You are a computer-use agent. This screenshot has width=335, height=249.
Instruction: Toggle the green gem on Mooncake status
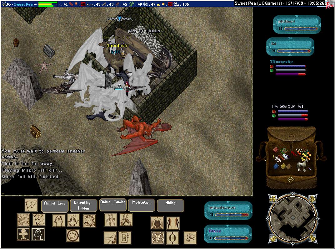point(272,70)
